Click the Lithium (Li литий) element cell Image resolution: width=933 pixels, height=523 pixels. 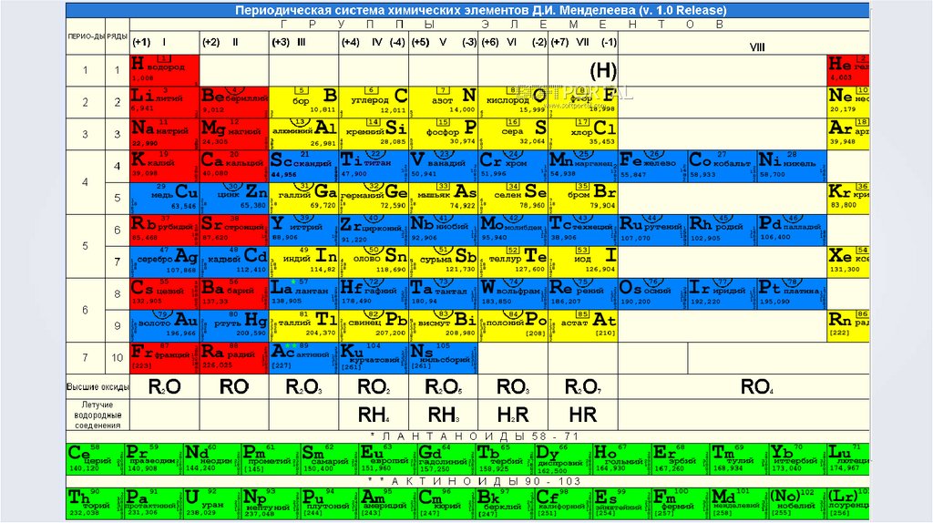click(165, 102)
